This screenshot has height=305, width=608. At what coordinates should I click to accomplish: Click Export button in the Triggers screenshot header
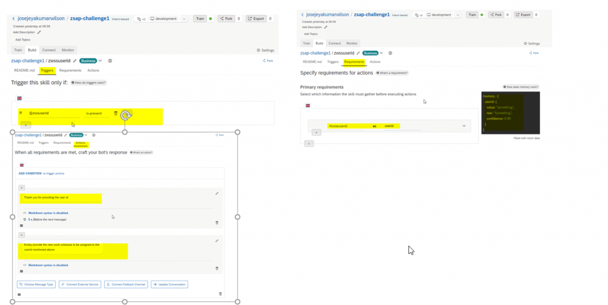tap(256, 18)
